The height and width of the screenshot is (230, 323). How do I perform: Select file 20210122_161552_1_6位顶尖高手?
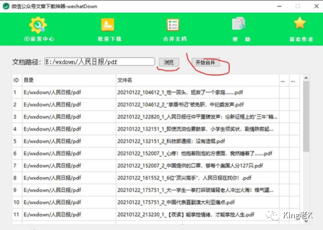[x=198, y=178]
